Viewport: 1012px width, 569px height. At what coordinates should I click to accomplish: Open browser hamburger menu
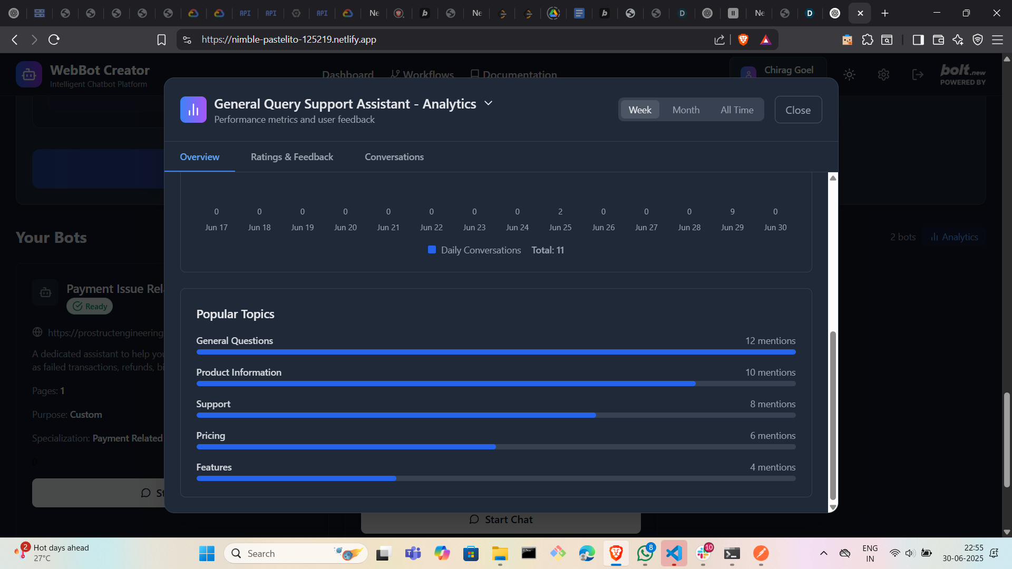[x=997, y=40]
